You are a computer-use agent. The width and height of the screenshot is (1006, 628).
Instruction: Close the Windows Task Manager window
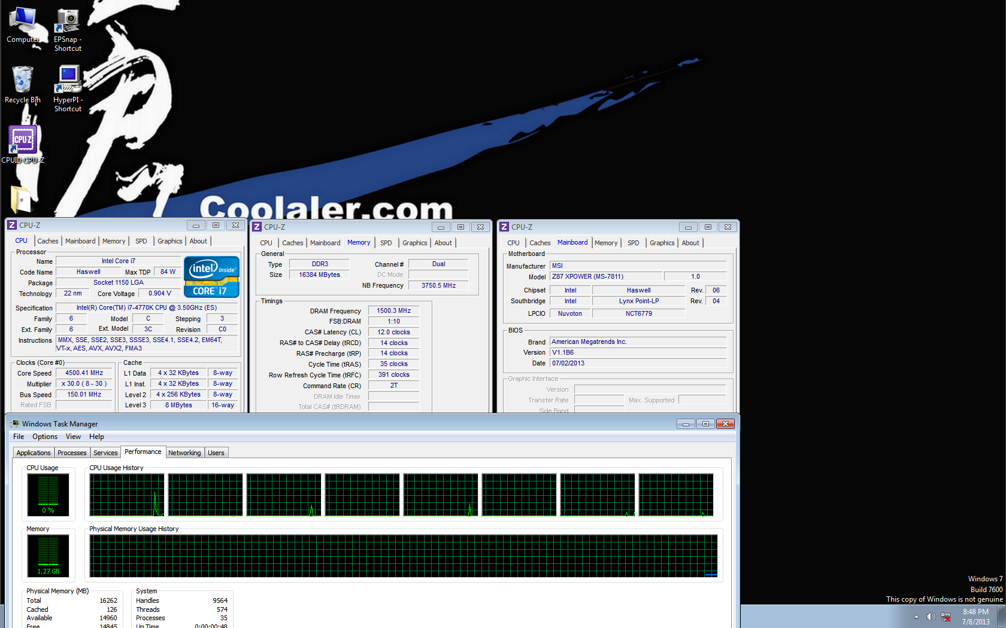(x=725, y=424)
